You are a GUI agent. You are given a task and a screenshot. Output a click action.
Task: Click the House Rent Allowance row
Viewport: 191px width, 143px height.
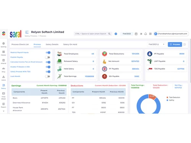coord(39,109)
